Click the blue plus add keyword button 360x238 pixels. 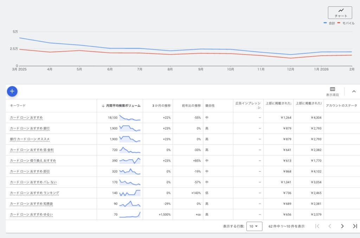click(12, 91)
